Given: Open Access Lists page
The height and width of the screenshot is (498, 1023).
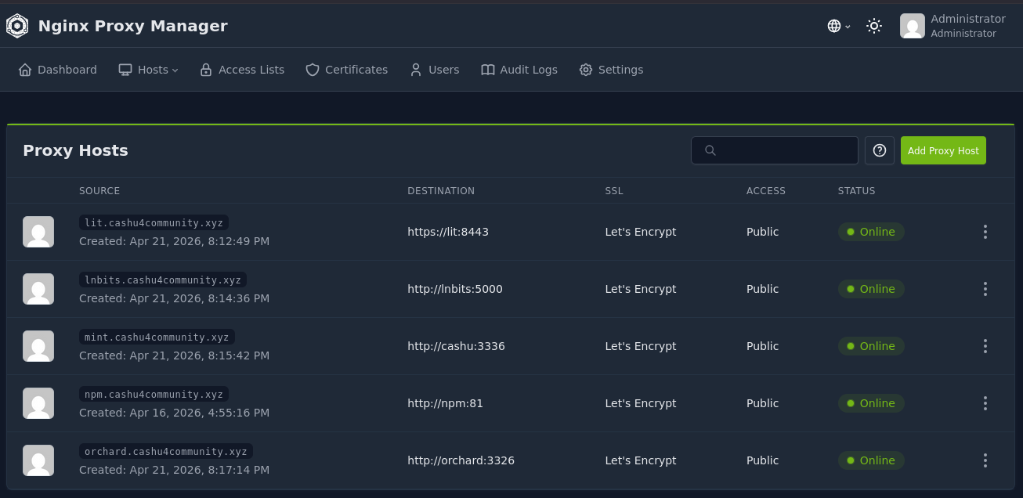Looking at the screenshot, I should pyautogui.click(x=242, y=70).
